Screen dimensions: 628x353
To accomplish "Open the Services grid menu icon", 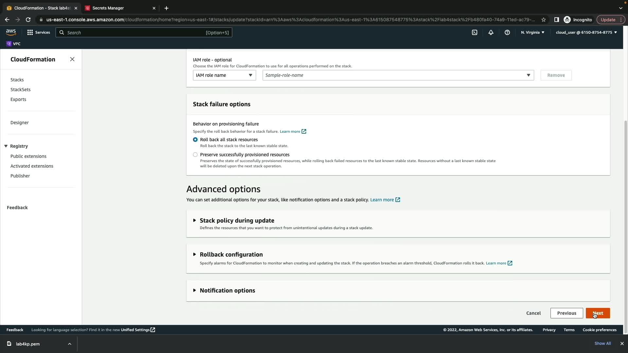I will [30, 32].
